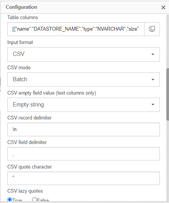Close the Configuration panel
Image resolution: width=169 pixels, height=203 pixels.
(163, 7)
